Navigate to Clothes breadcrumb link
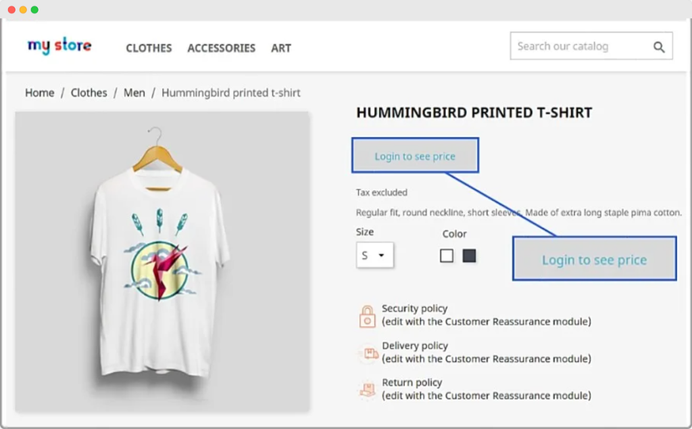692x429 pixels. click(89, 93)
